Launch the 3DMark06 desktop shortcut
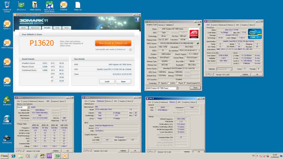This screenshot has height=159, width=283. pyautogui.click(x=7, y=80)
